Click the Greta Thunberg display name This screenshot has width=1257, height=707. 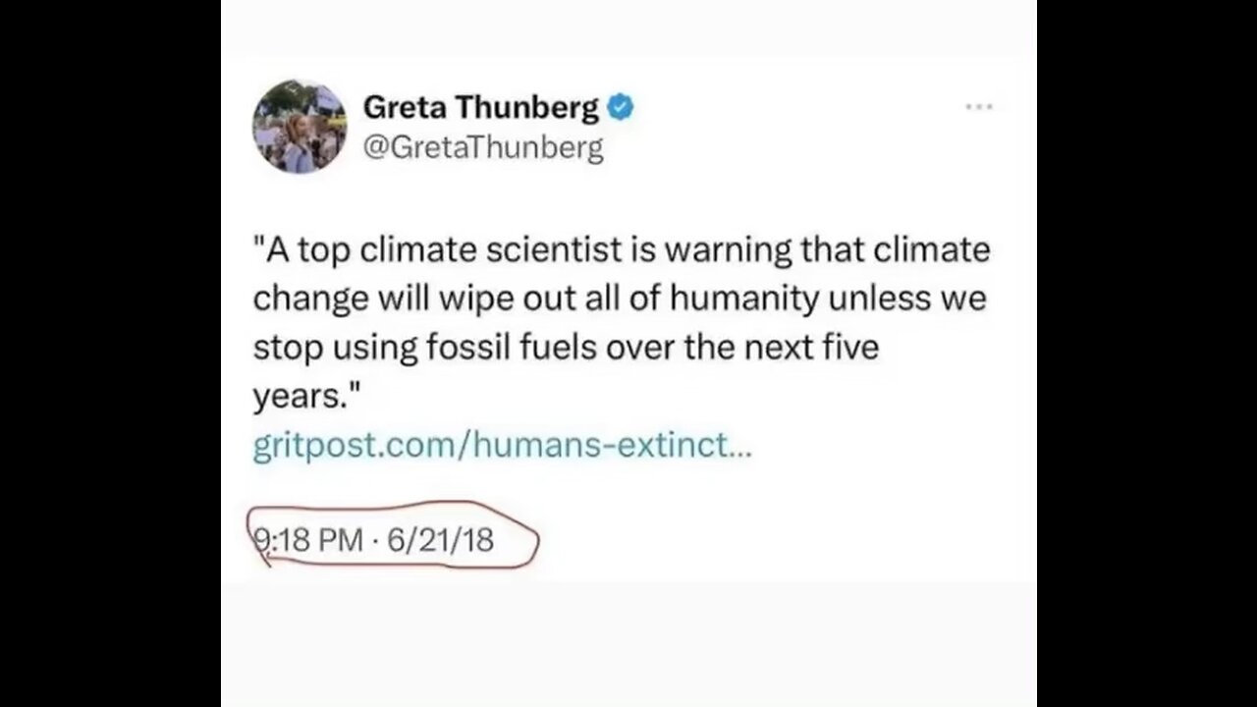[x=480, y=108]
